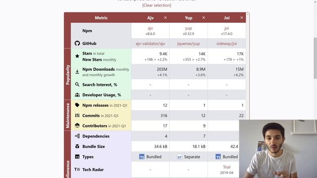Screen dimensions: 317x178
Task: Open the yup npm package link
Action: tap(188, 28)
